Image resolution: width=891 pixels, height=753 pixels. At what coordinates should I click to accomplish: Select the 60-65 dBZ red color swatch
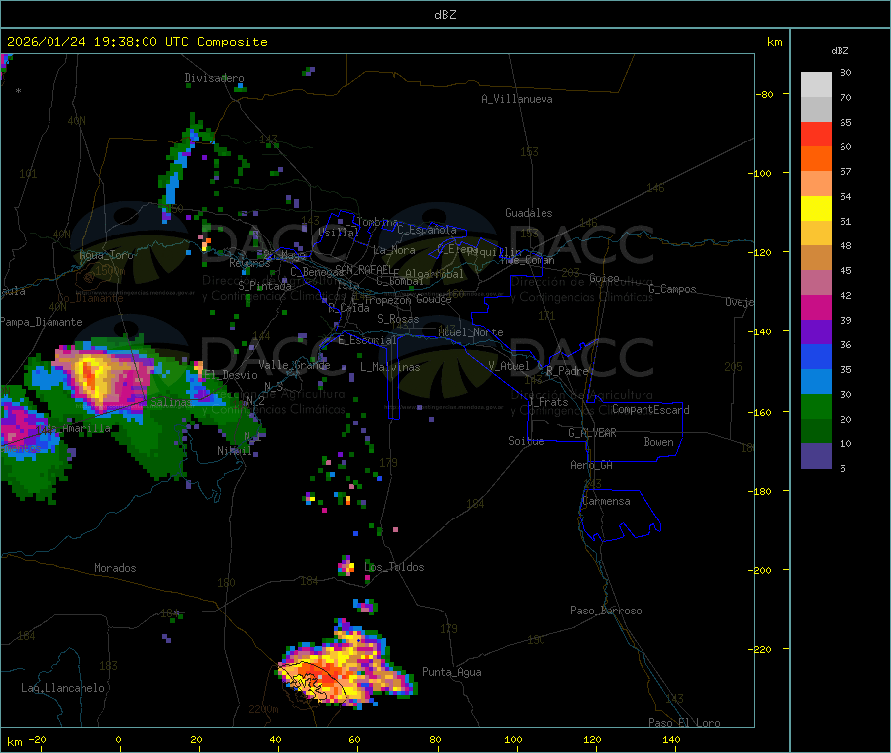[816, 134]
